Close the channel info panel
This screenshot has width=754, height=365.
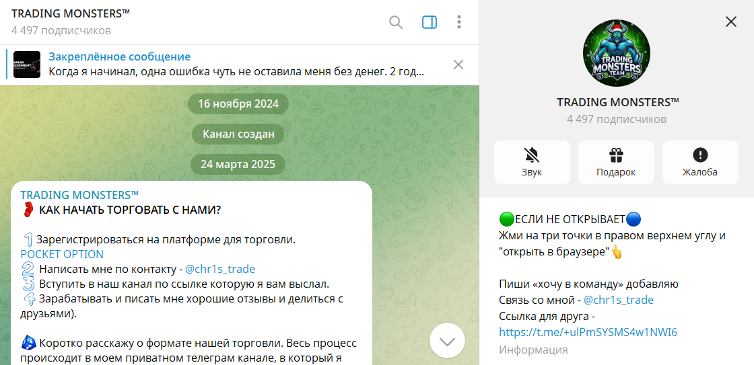(x=731, y=22)
